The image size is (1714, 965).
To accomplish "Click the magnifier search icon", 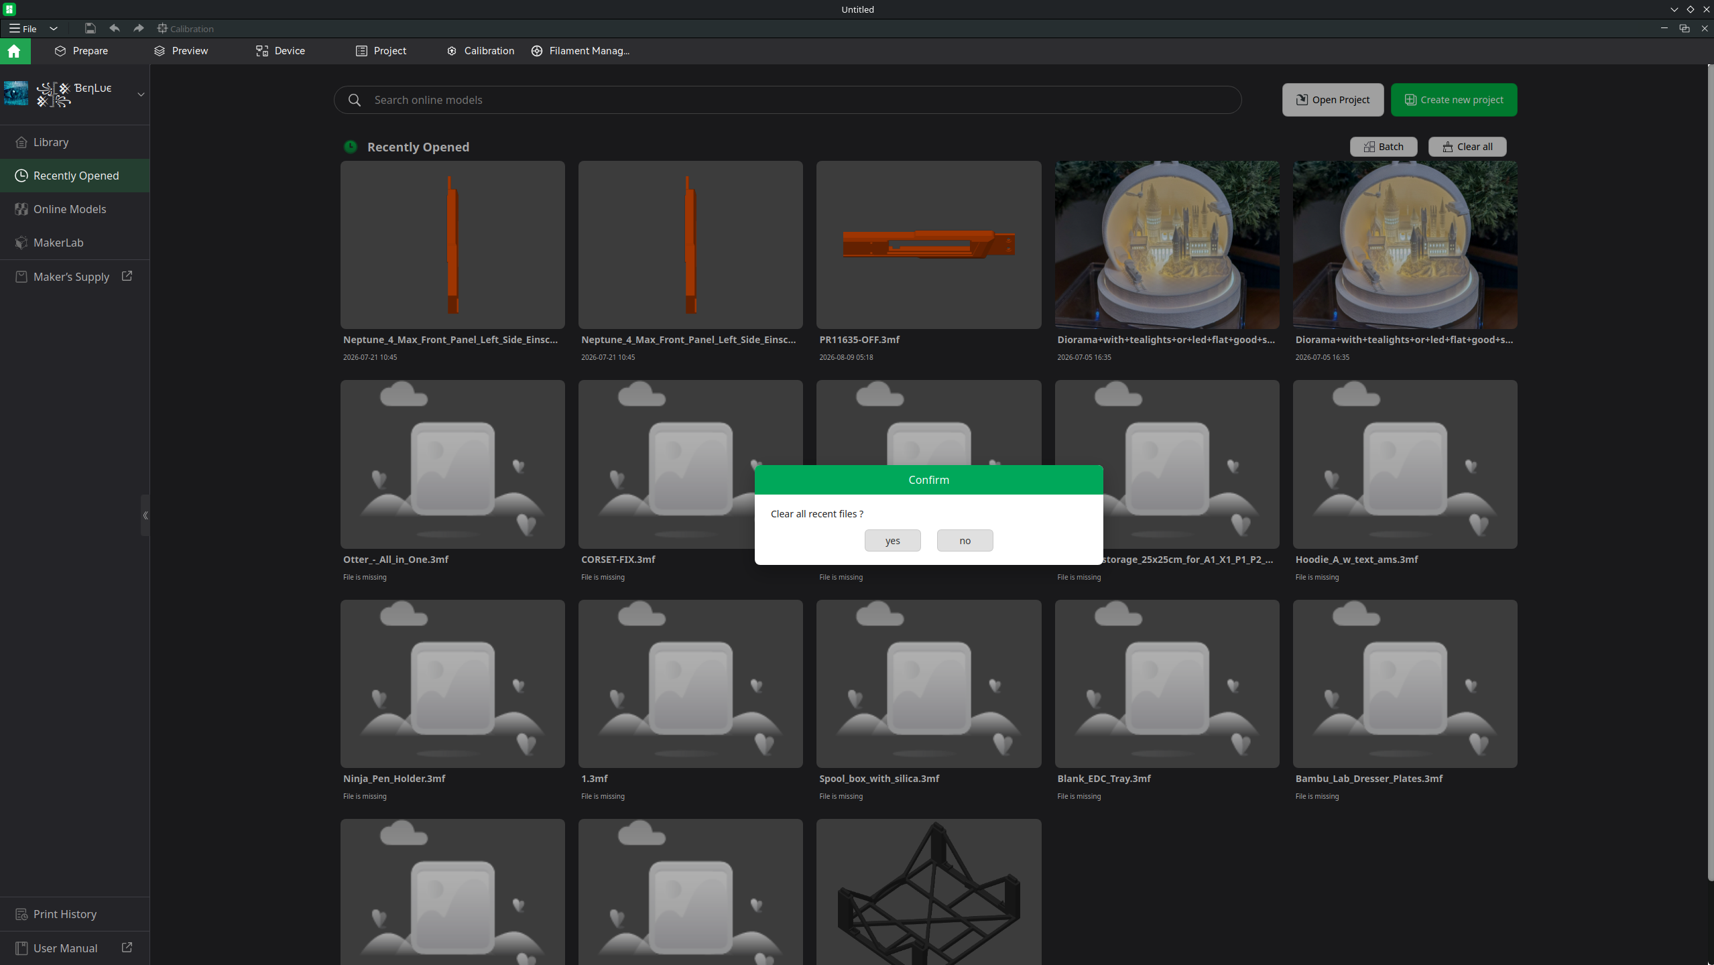I will (355, 100).
